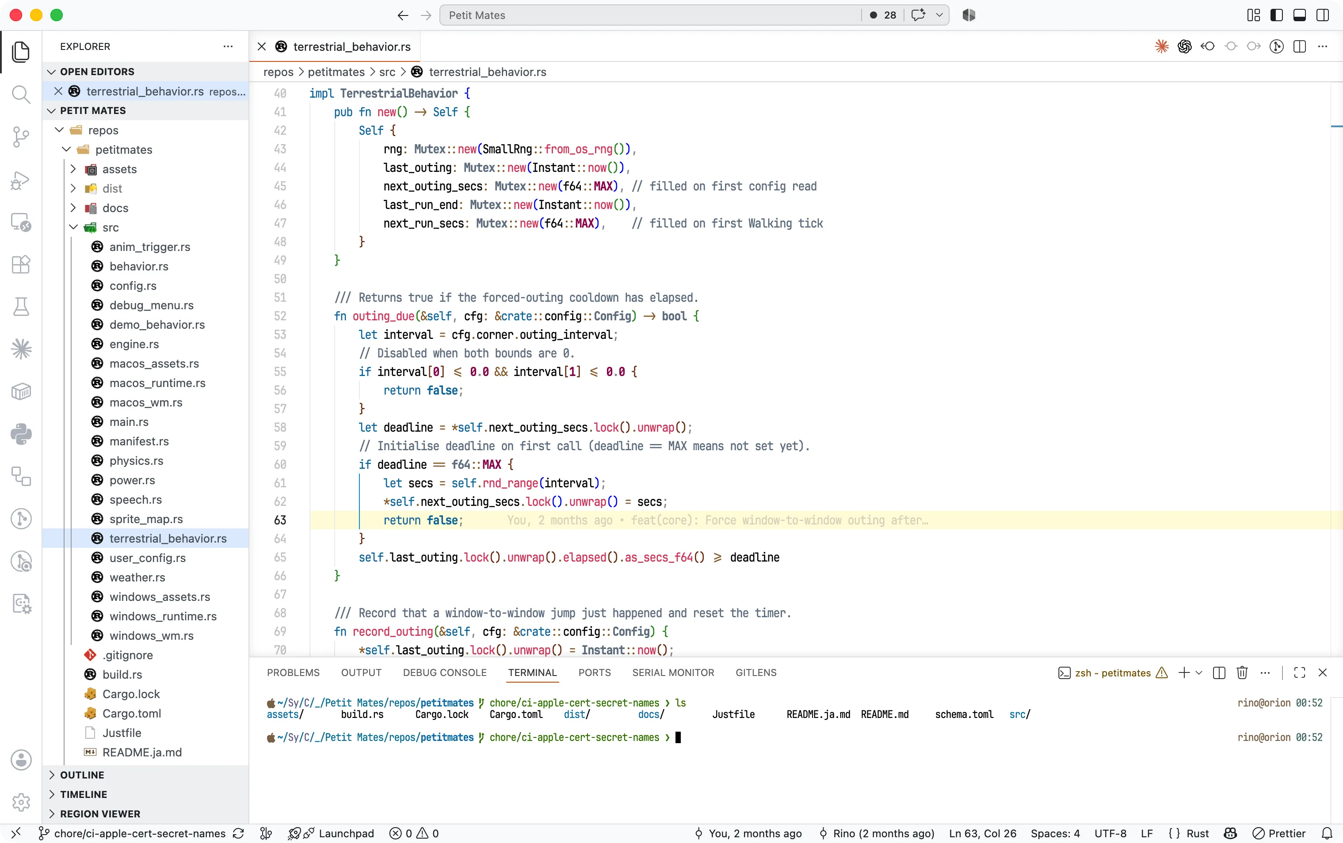Expand the docs folder

pyautogui.click(x=73, y=208)
